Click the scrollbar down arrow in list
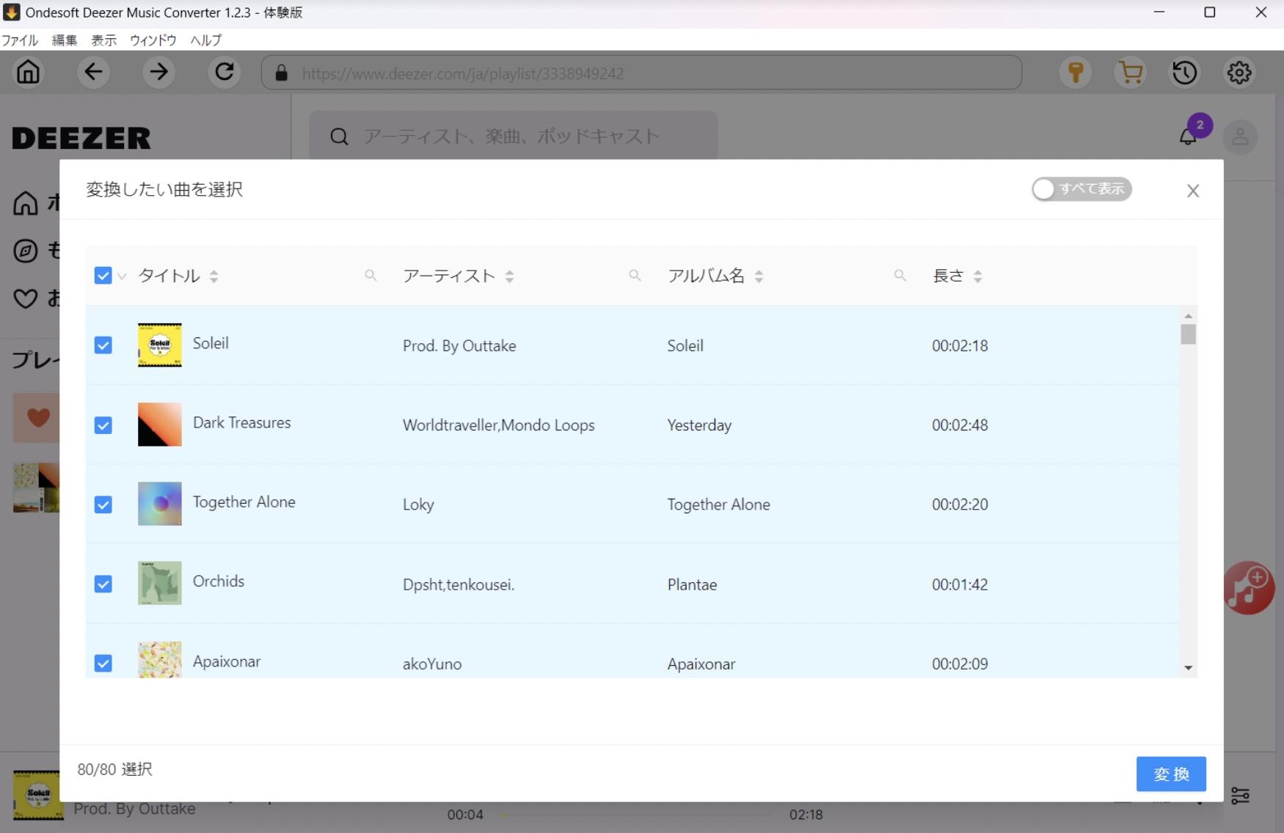 1188,668
